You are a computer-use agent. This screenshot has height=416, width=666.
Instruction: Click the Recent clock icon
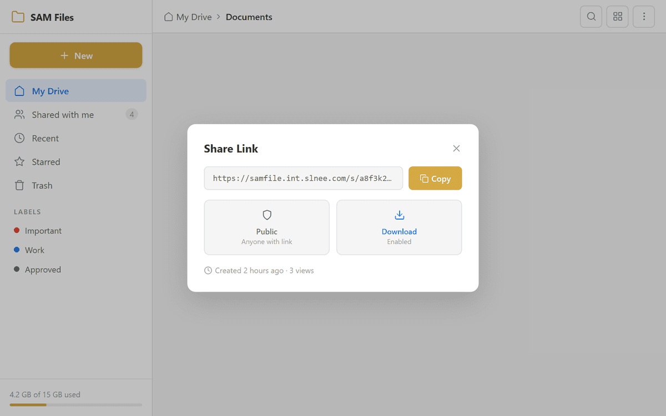[20, 138]
